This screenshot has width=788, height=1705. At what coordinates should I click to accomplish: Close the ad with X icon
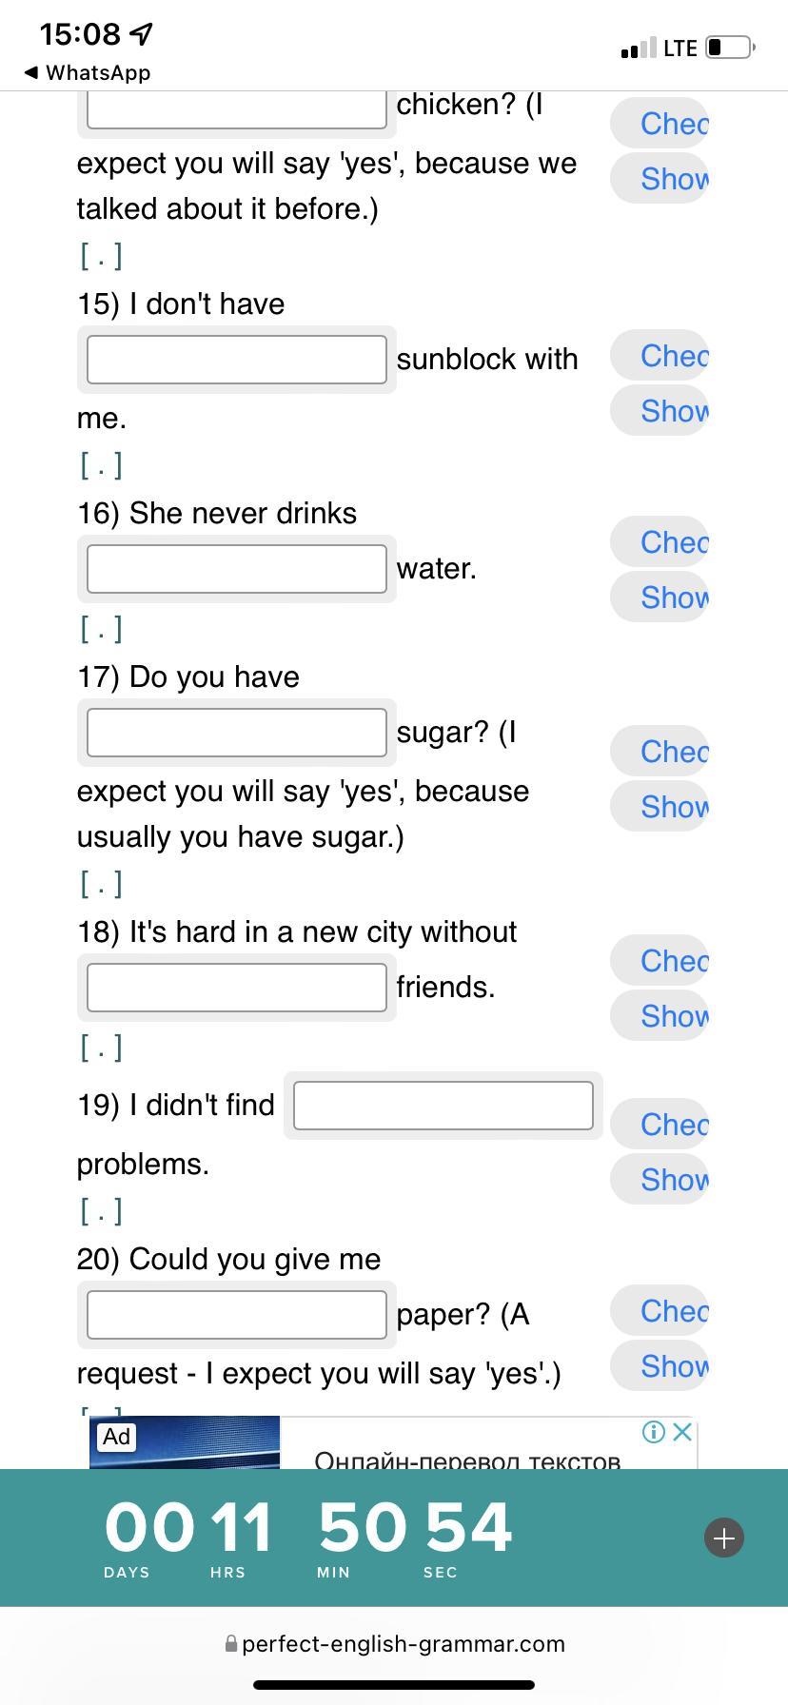(682, 1432)
